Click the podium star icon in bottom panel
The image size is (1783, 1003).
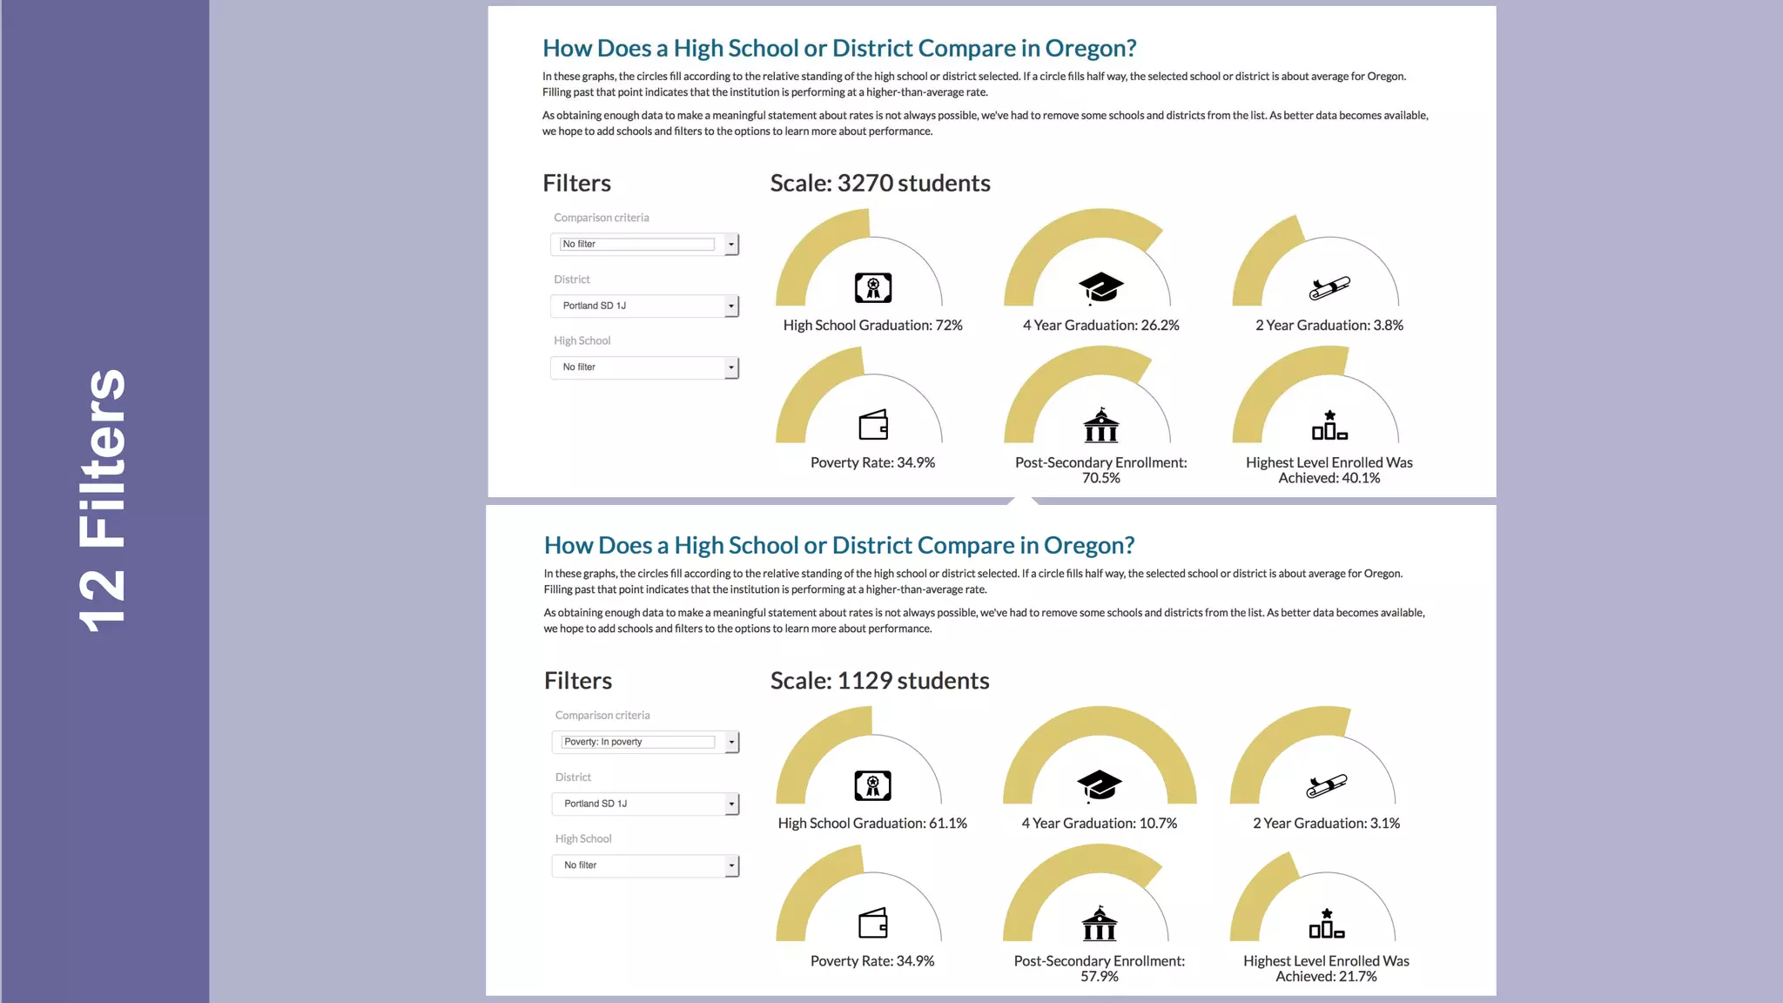[x=1326, y=924]
